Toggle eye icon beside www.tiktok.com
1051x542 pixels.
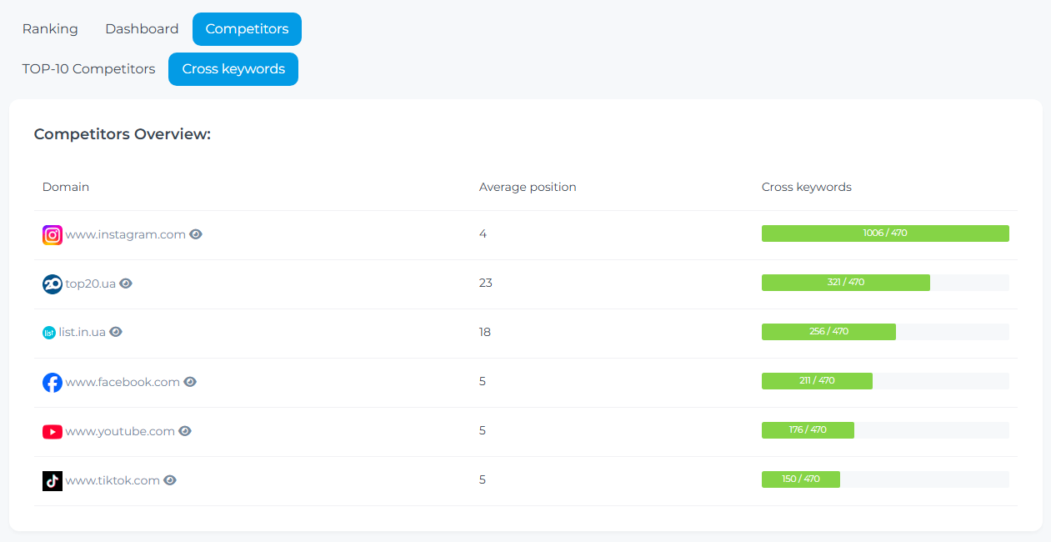coord(170,480)
